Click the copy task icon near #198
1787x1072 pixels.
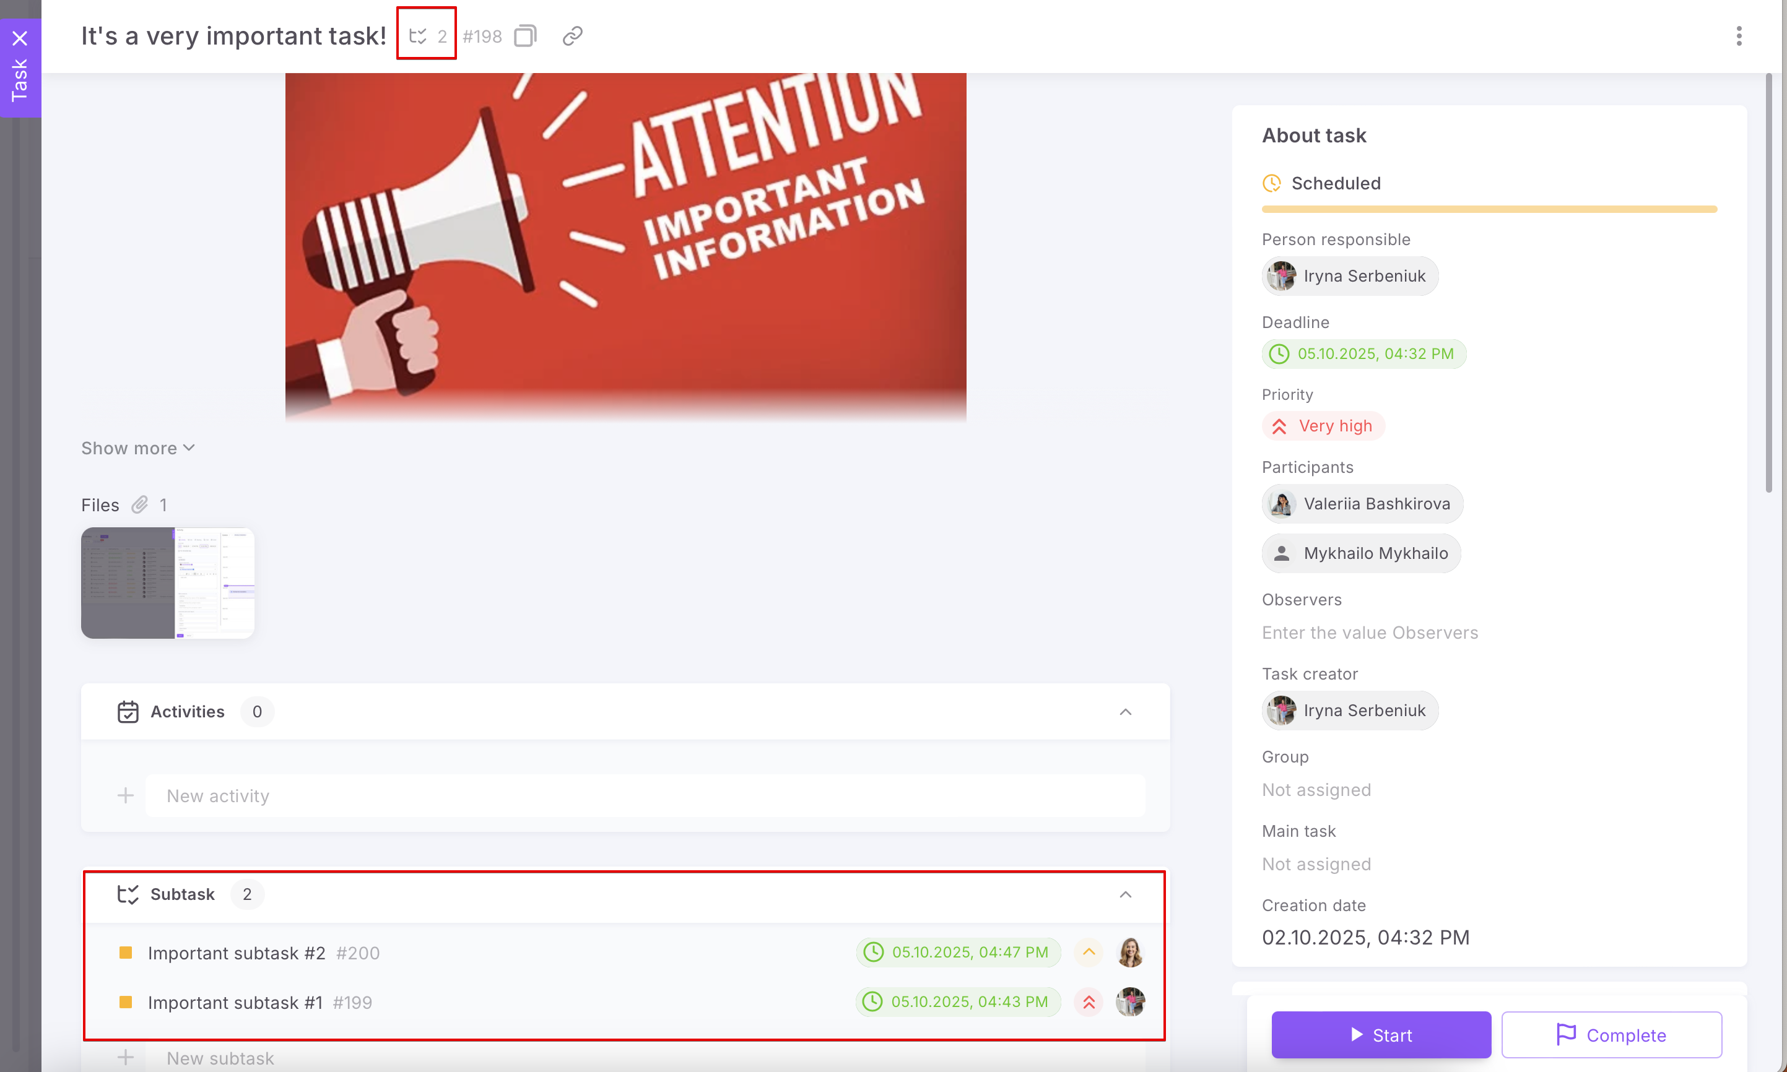point(525,35)
